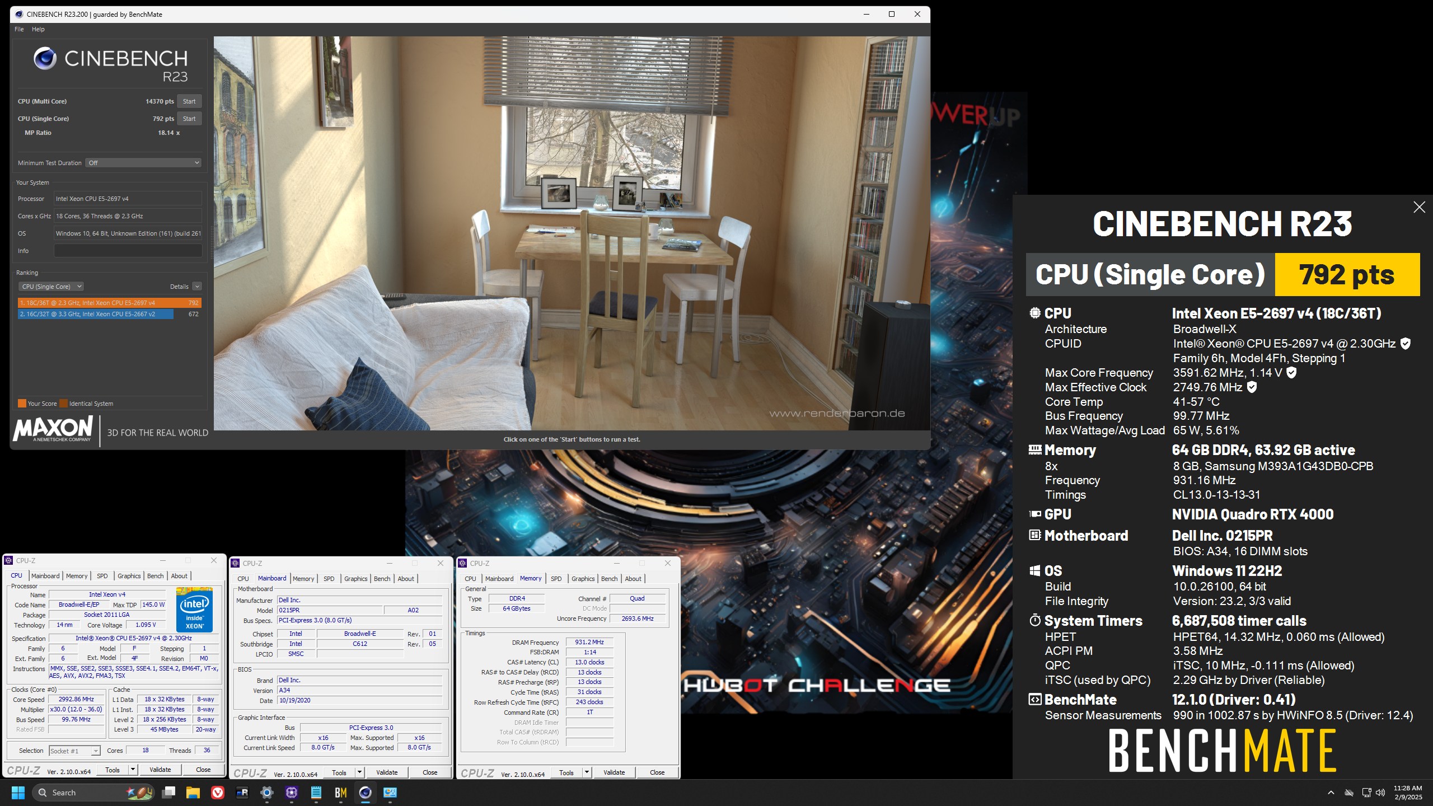This screenshot has height=806, width=1433.
Task: Start the CPU (Multi Core) test
Action: click(189, 101)
